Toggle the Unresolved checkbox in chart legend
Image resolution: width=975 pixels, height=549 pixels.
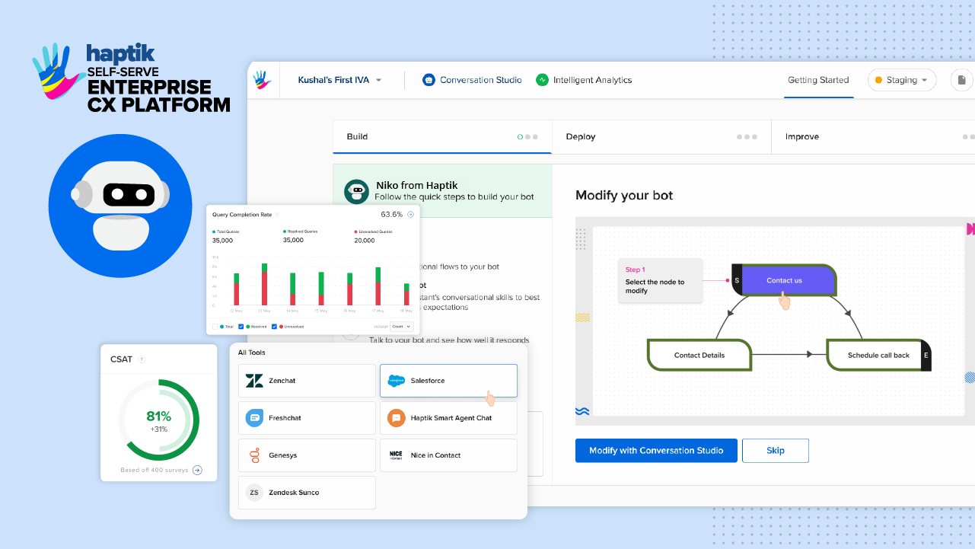tap(273, 327)
